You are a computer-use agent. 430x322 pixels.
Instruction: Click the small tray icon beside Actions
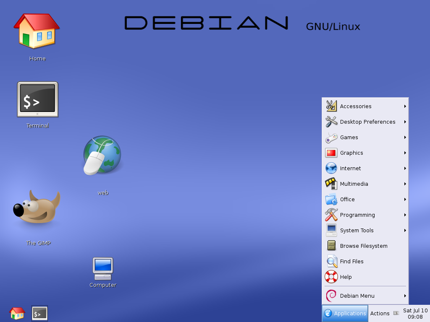pos(396,313)
